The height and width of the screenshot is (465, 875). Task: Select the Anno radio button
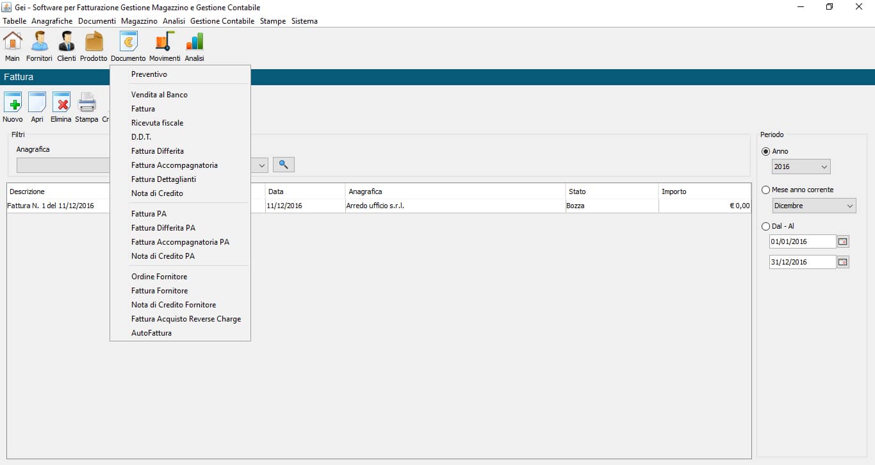(766, 152)
